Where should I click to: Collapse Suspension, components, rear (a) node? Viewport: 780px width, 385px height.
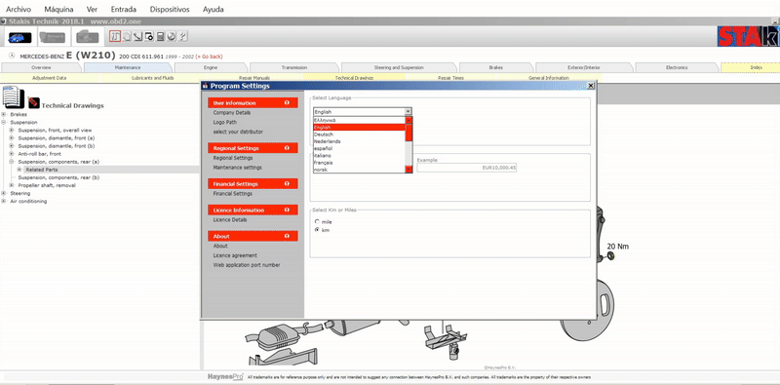12,162
